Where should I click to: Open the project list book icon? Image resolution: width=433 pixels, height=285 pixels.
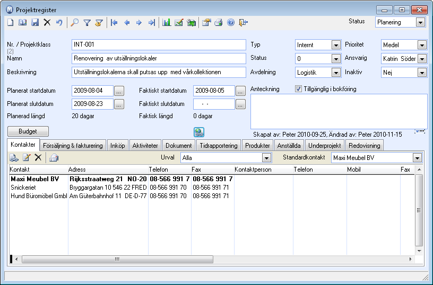point(23,22)
